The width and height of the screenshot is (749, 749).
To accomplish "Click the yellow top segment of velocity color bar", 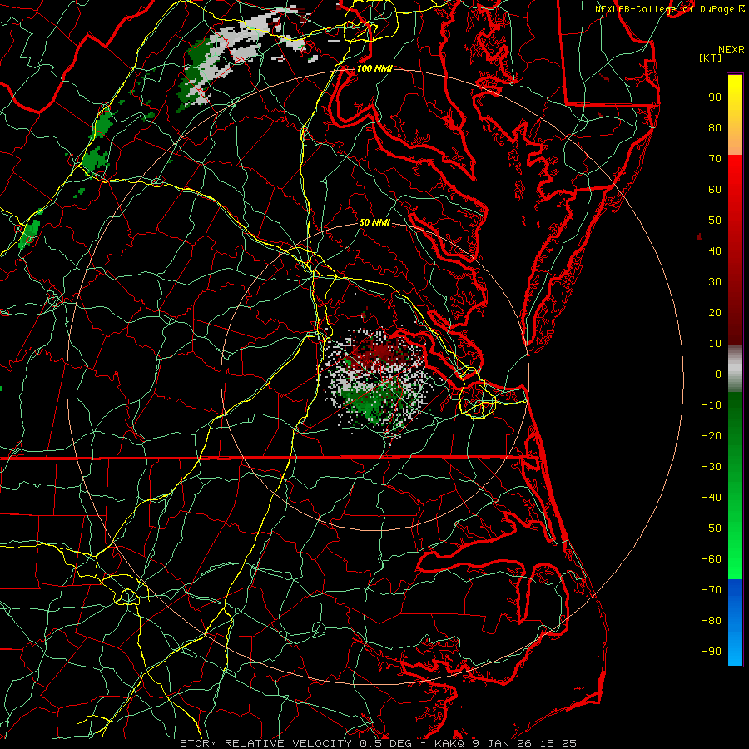I will pos(735,115).
